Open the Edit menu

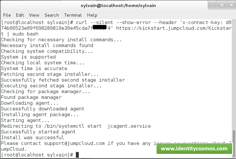coord(20,15)
